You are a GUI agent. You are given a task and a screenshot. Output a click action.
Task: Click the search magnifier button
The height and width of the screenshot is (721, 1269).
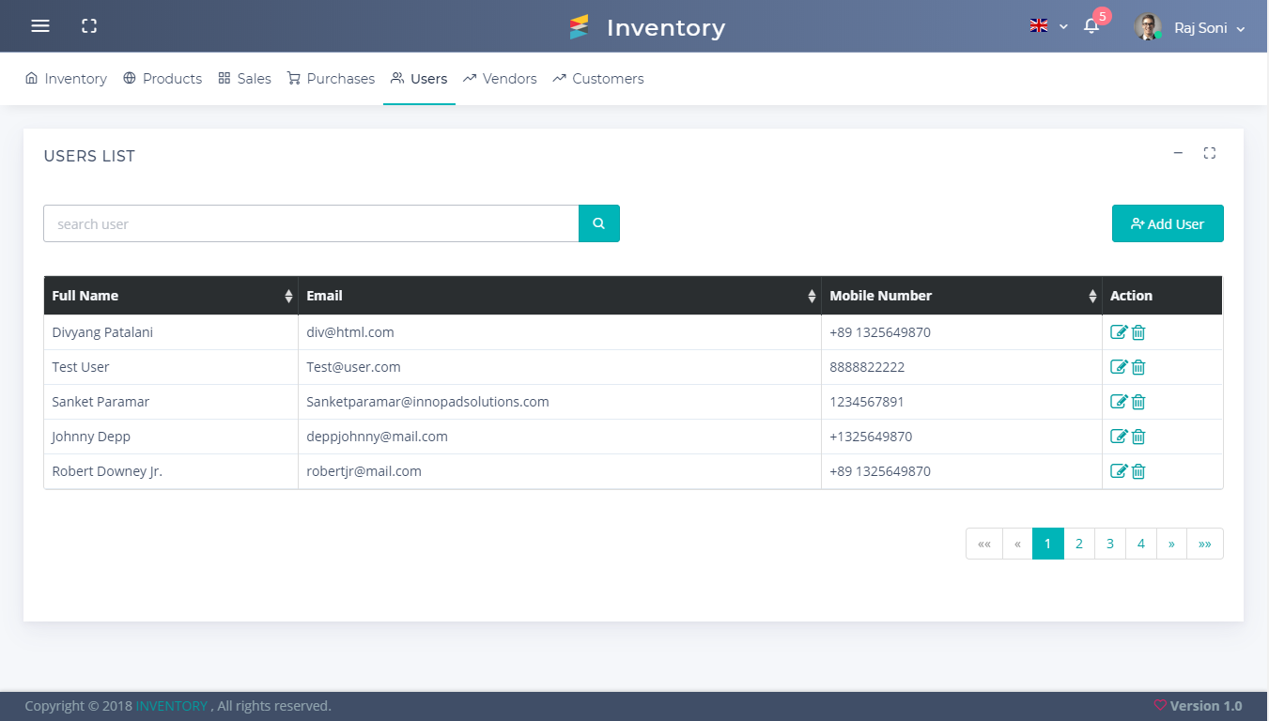coord(599,223)
